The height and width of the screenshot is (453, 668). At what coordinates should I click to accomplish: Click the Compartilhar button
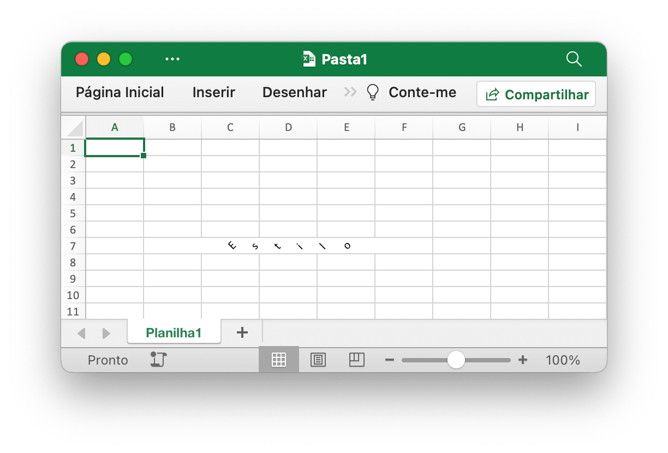(x=535, y=94)
